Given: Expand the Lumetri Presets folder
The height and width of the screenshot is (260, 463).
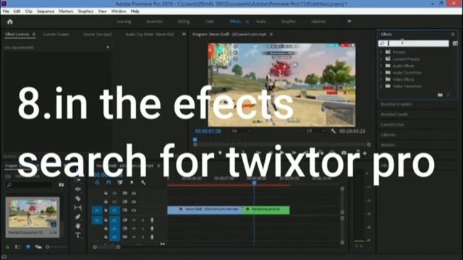Looking at the screenshot, I should click(x=381, y=59).
